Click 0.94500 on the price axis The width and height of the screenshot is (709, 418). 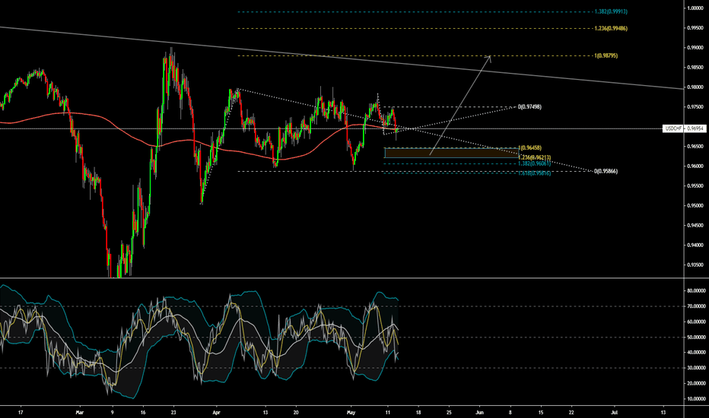pyautogui.click(x=695, y=226)
